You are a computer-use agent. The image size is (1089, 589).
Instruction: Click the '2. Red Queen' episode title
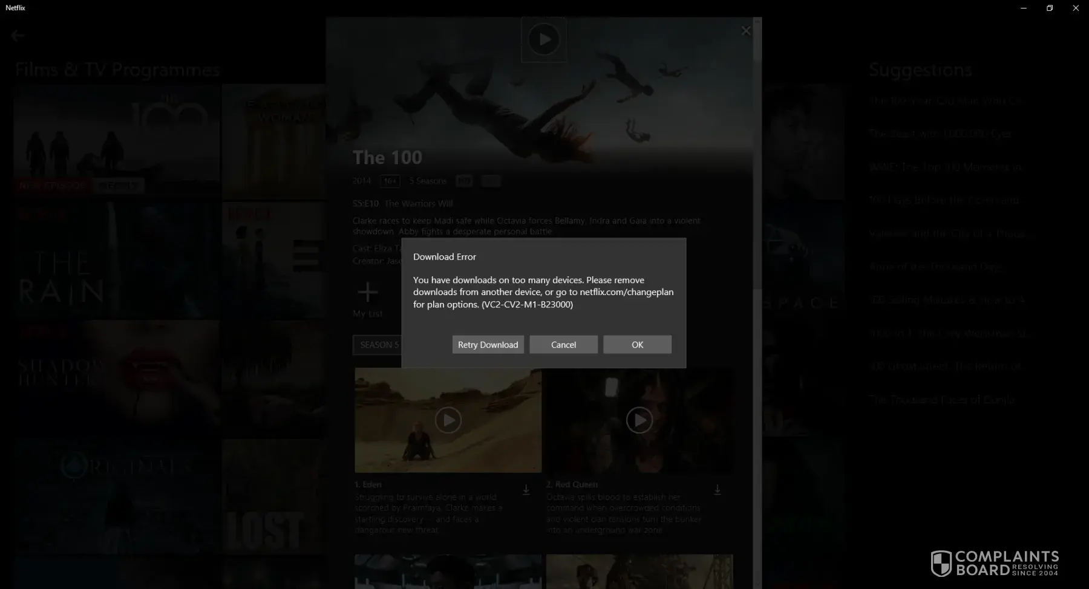pos(572,484)
